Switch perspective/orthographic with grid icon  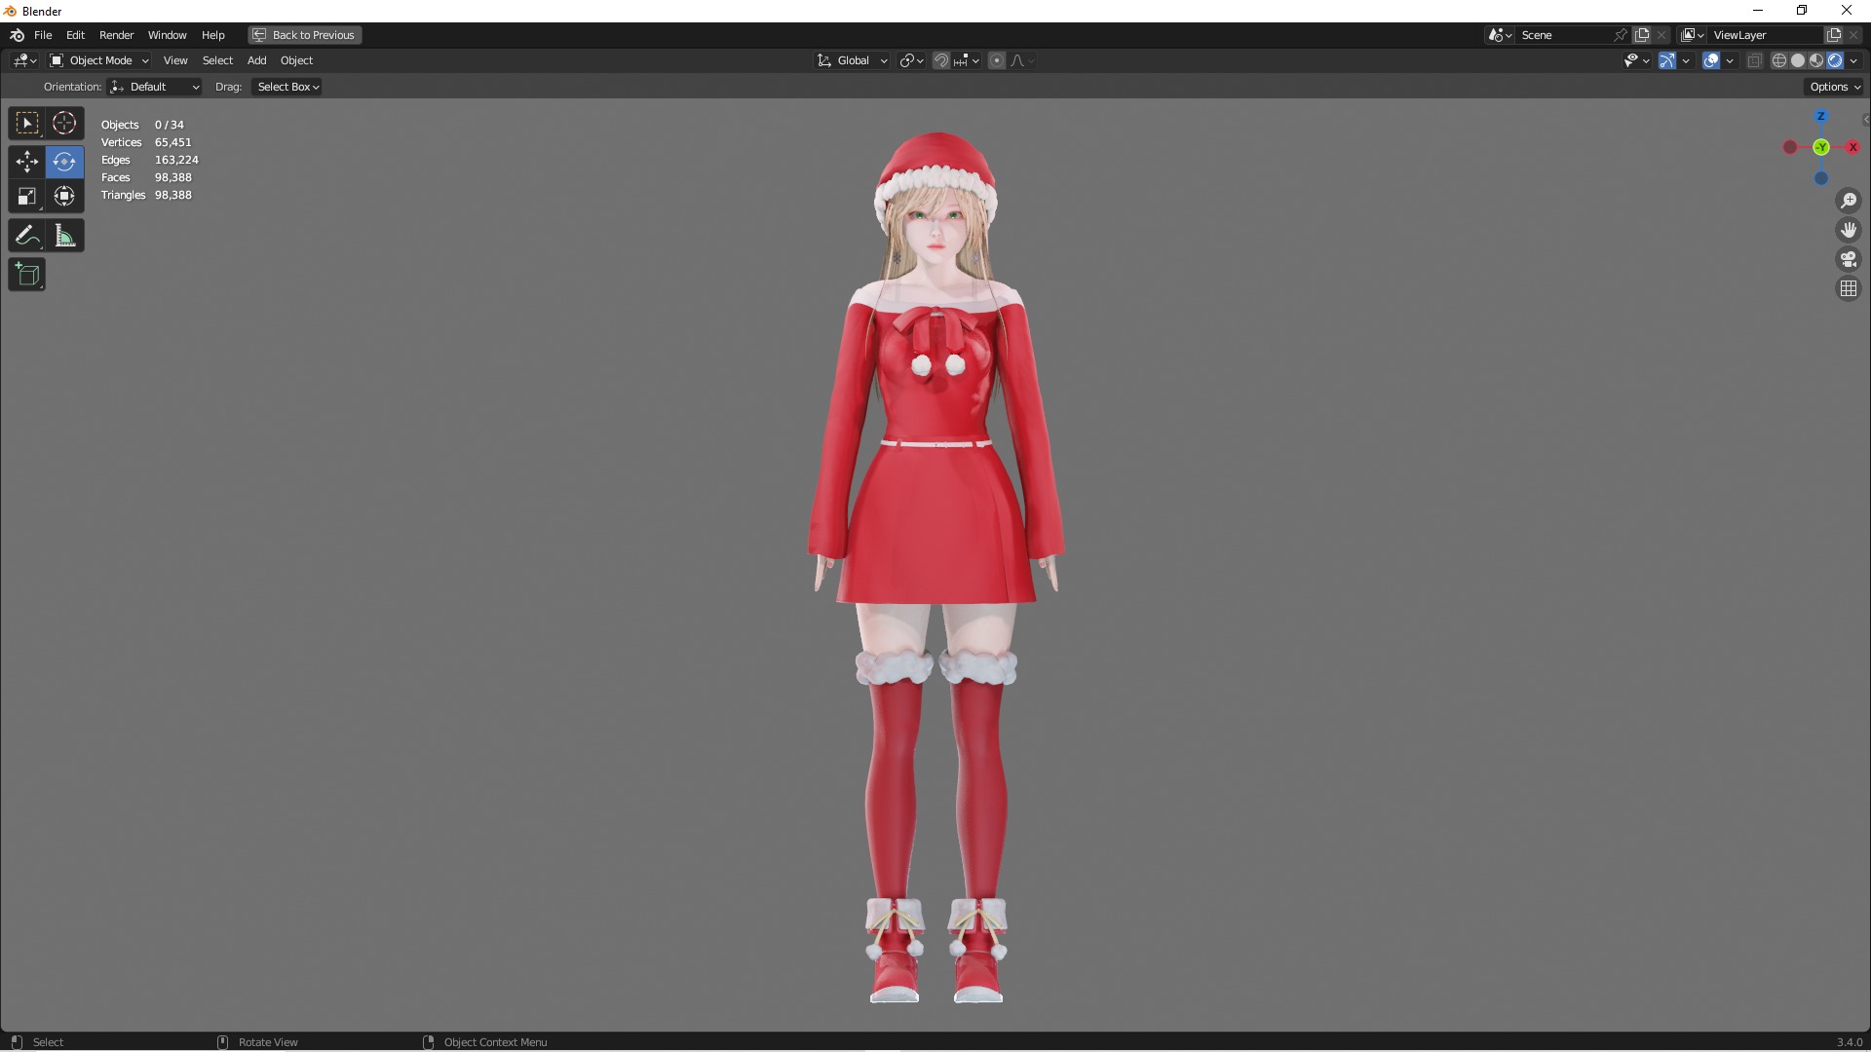1849,288
